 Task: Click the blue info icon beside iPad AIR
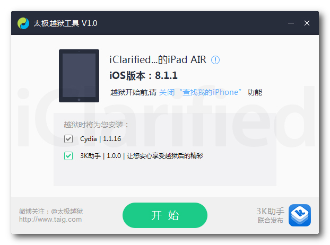click(x=215, y=60)
